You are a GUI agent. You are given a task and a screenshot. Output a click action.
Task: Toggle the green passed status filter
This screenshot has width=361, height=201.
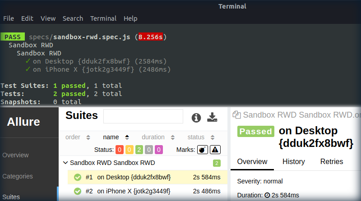139,150
